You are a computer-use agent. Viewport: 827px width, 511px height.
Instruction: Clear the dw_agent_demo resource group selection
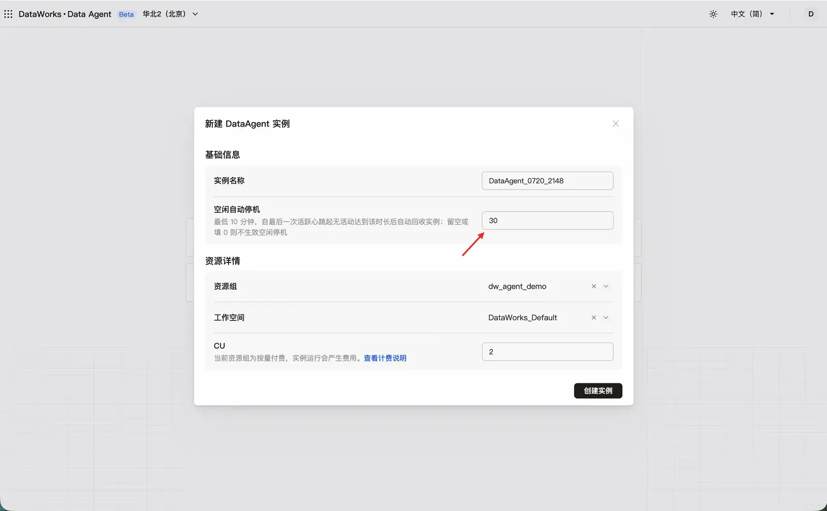tap(594, 286)
